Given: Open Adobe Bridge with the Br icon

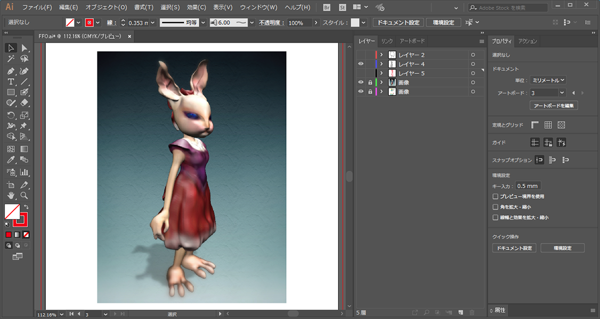Looking at the screenshot, I should click(x=327, y=7).
